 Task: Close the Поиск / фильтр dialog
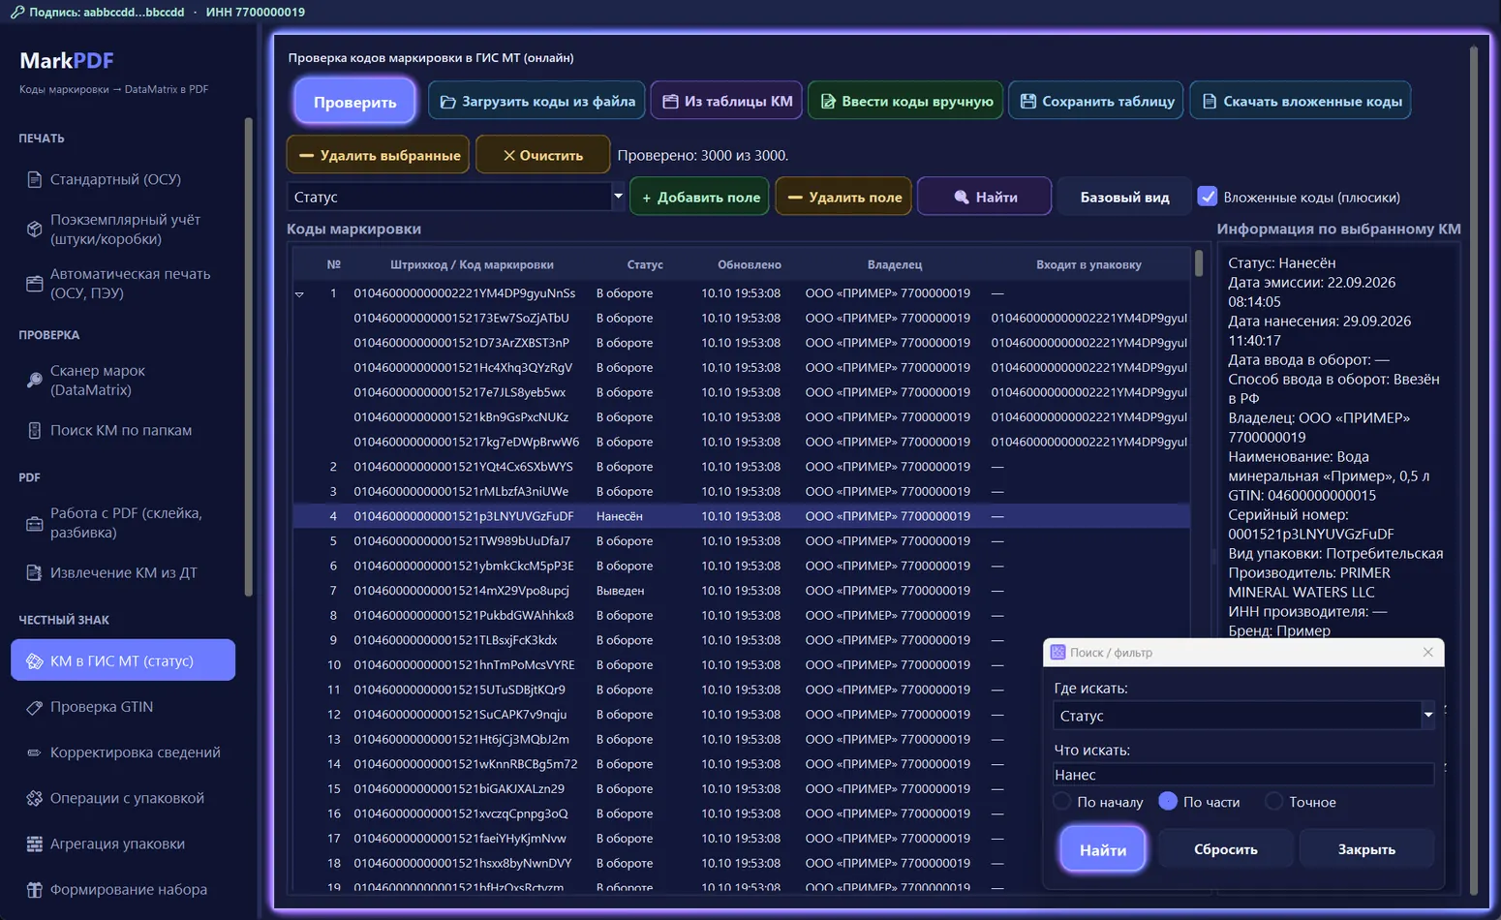point(1427,653)
